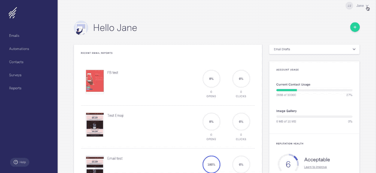The width and height of the screenshot is (376, 173).
Task: Click the green plus create button
Action: (x=355, y=27)
